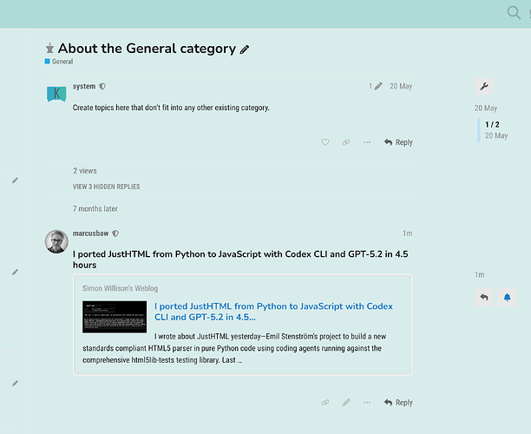Viewport: 531px width, 434px height.
Task: Edit marcusbaw post with pencil icon
Action: point(346,403)
